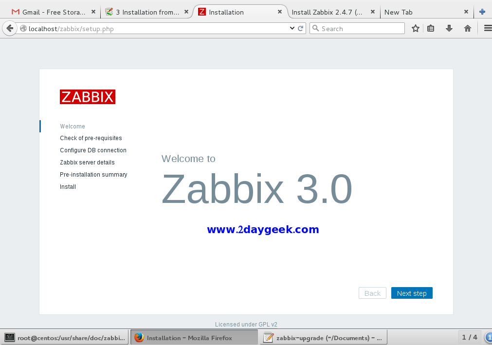Click the ZABBIX logo
Screen dimensions: 492x345
coord(88,97)
